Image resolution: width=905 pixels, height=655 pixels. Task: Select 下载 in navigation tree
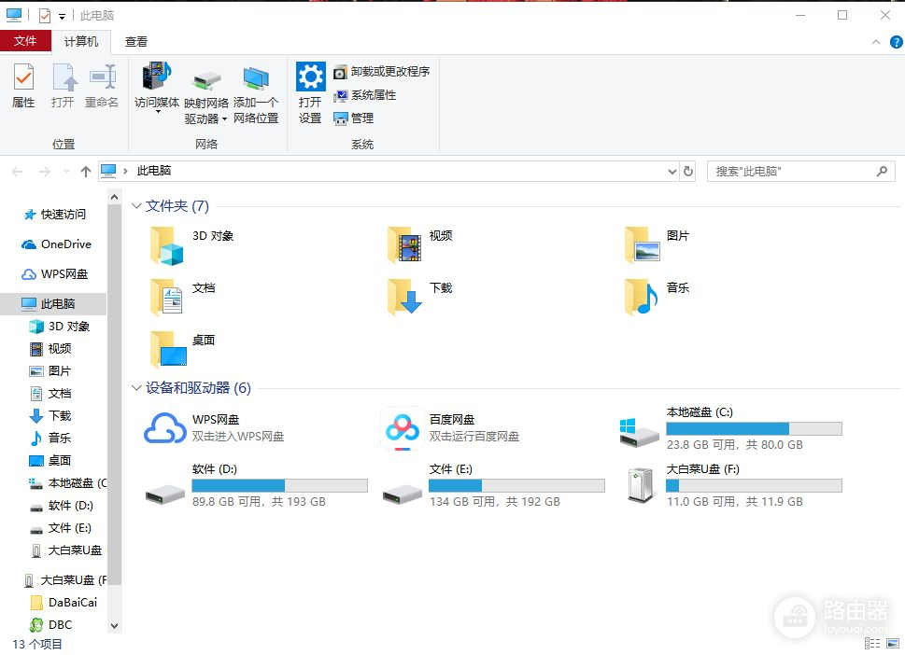pyautogui.click(x=50, y=416)
